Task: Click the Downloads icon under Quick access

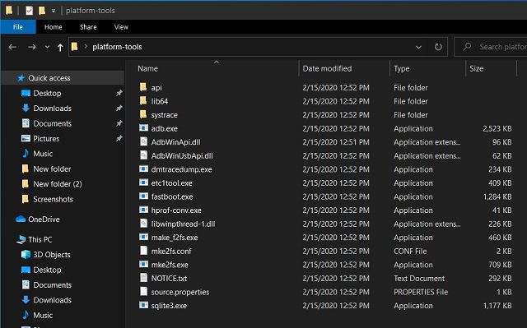Action: pos(26,108)
